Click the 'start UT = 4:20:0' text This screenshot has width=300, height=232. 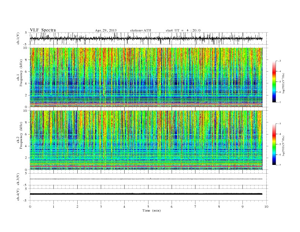coord(183,30)
